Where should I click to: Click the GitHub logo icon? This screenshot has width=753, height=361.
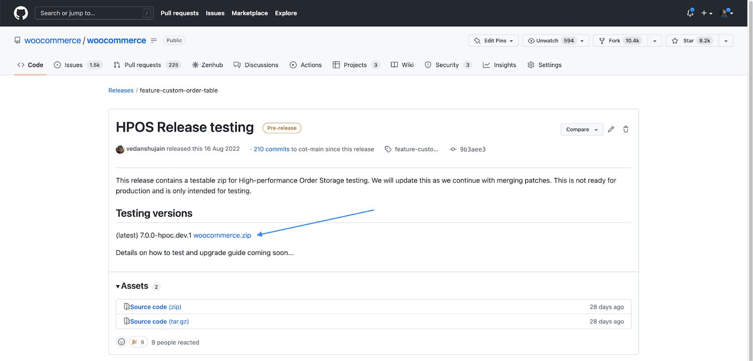coord(21,13)
